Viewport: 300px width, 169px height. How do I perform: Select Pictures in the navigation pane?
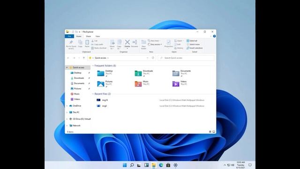(78, 89)
